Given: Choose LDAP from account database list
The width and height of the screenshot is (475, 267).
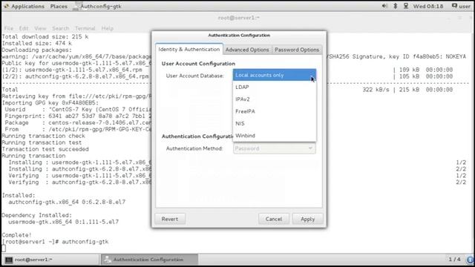Looking at the screenshot, I should pyautogui.click(x=275, y=88).
